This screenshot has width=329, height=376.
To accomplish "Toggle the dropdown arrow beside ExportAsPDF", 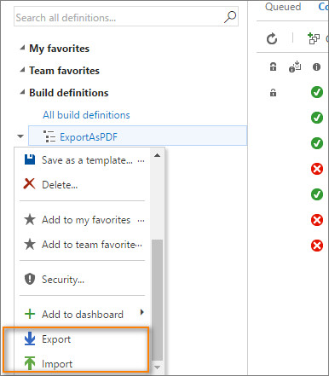I will pos(20,136).
